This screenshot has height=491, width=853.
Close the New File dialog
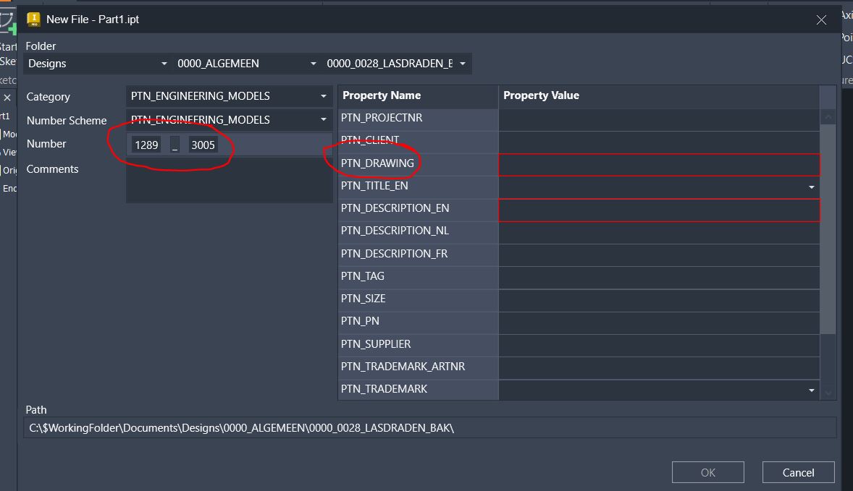[821, 20]
